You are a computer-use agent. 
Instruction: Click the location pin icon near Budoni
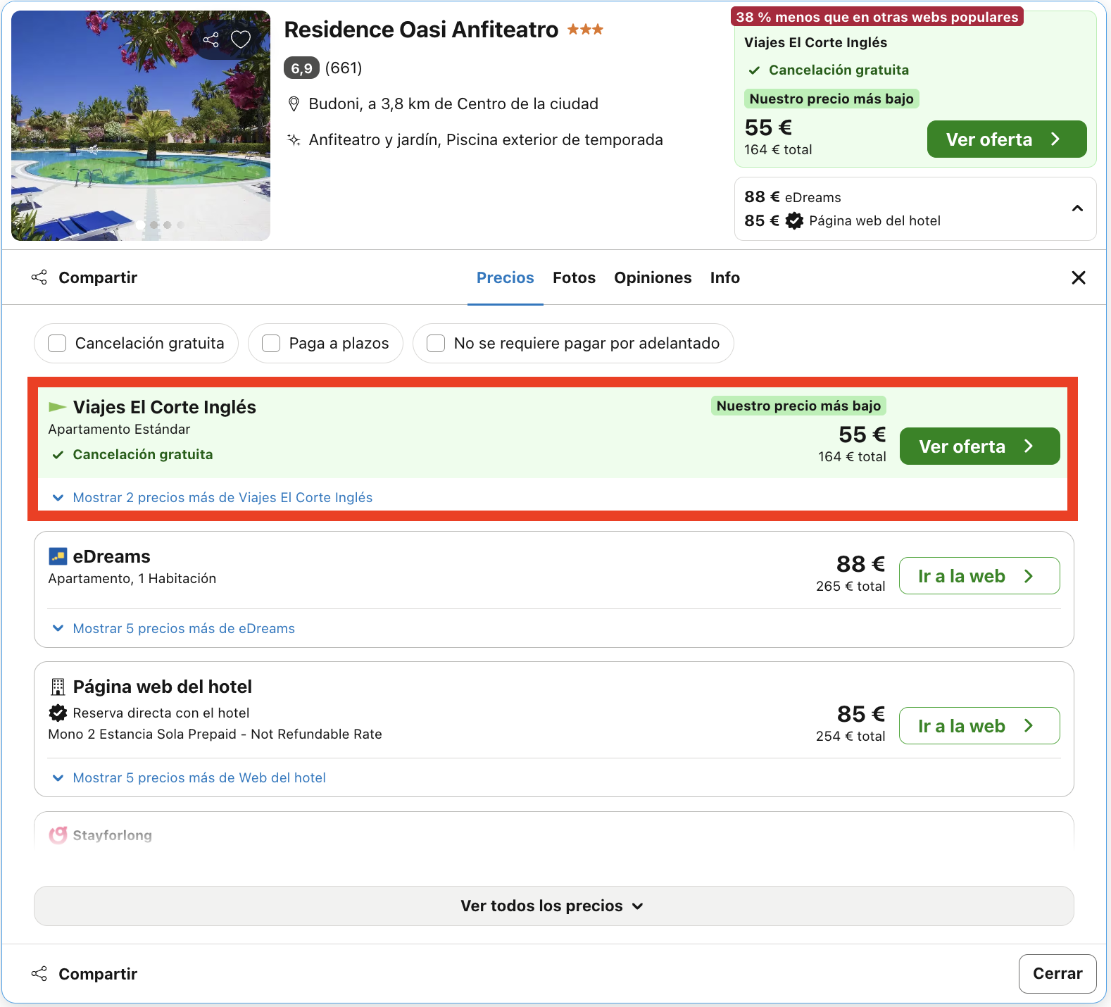[x=294, y=104]
